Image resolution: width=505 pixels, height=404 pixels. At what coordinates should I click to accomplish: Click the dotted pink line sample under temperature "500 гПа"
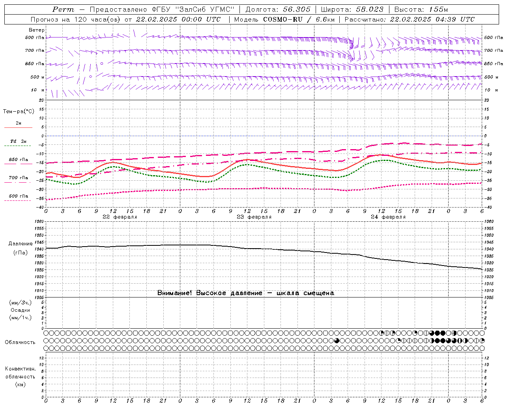click(x=18, y=201)
